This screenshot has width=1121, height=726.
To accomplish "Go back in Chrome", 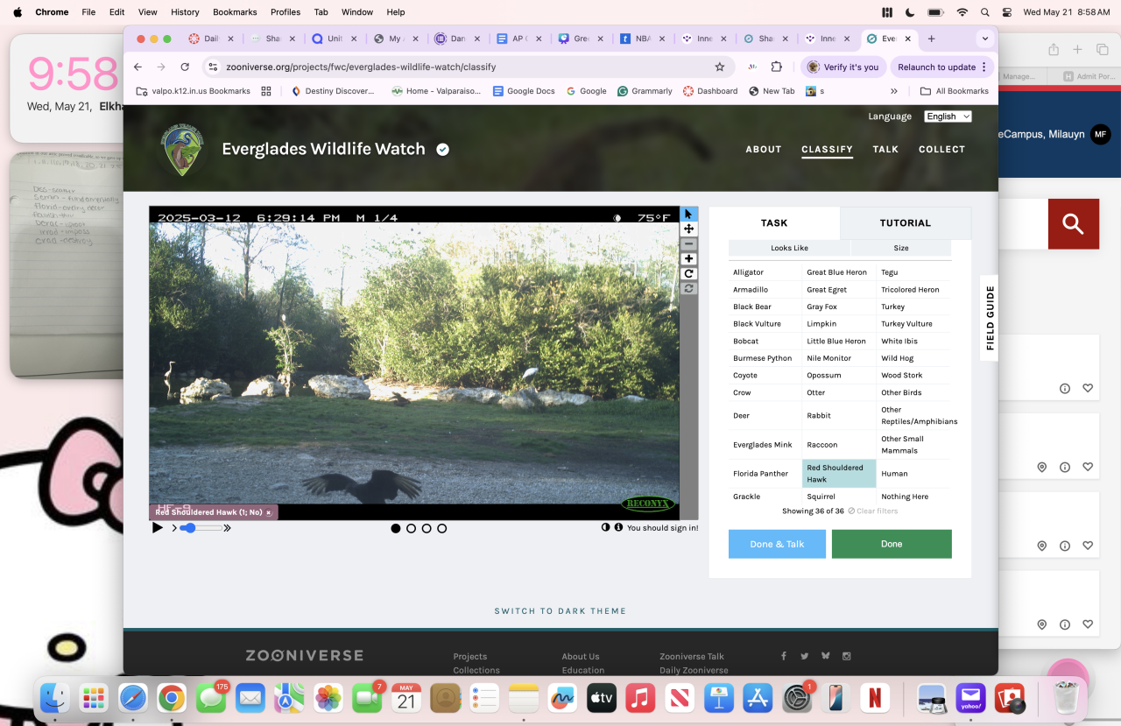I will point(137,67).
